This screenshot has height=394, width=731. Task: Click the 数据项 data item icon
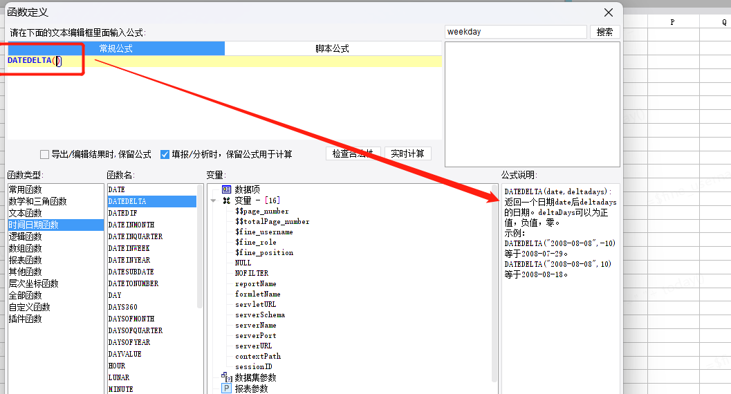click(227, 189)
